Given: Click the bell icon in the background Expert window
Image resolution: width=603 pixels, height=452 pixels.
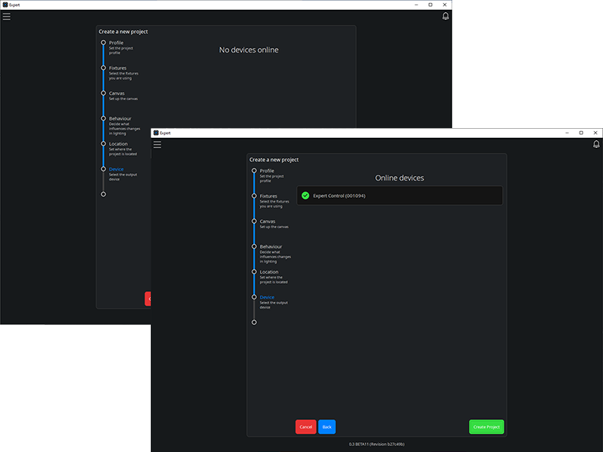Looking at the screenshot, I should click(x=445, y=14).
